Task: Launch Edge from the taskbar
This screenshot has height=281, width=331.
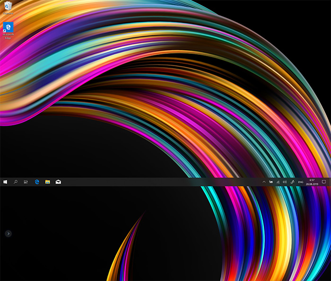Action: click(x=37, y=182)
